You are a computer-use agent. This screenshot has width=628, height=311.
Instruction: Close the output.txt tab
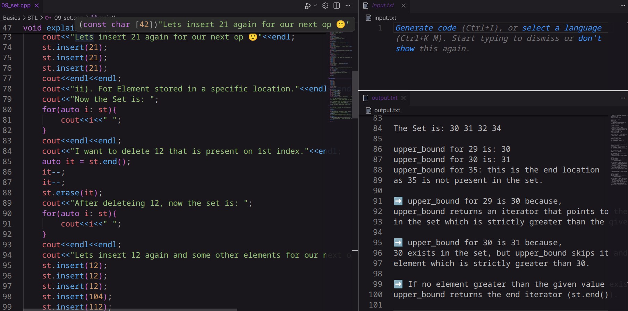(x=404, y=98)
